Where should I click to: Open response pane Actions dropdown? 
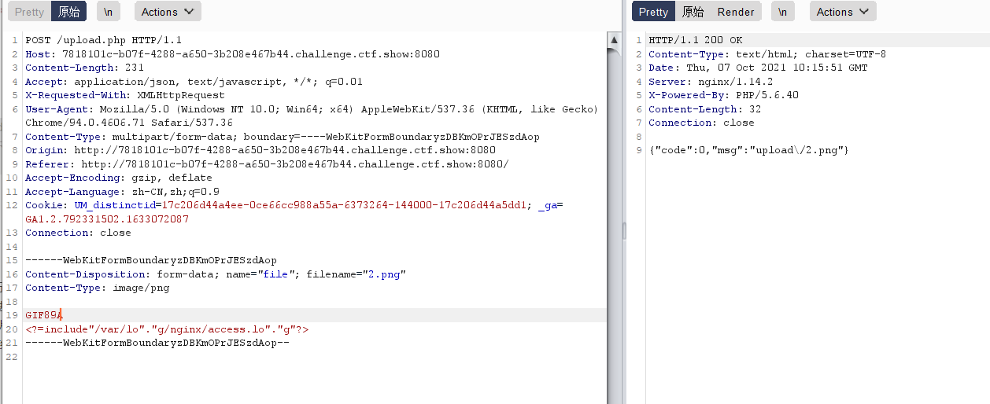pos(842,12)
